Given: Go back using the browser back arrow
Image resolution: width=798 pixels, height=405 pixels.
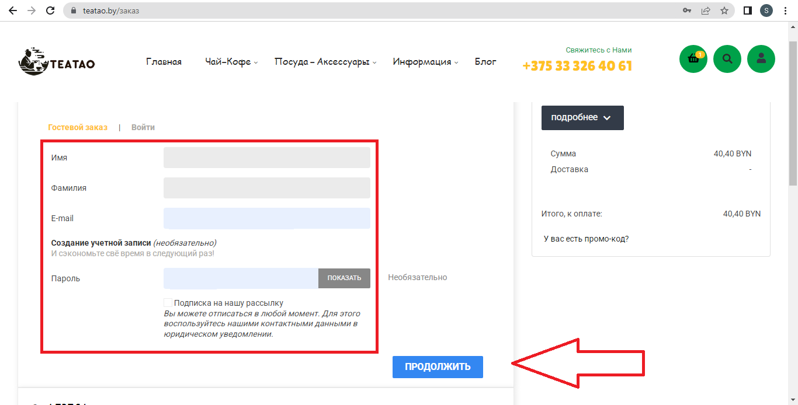Looking at the screenshot, I should coord(13,11).
